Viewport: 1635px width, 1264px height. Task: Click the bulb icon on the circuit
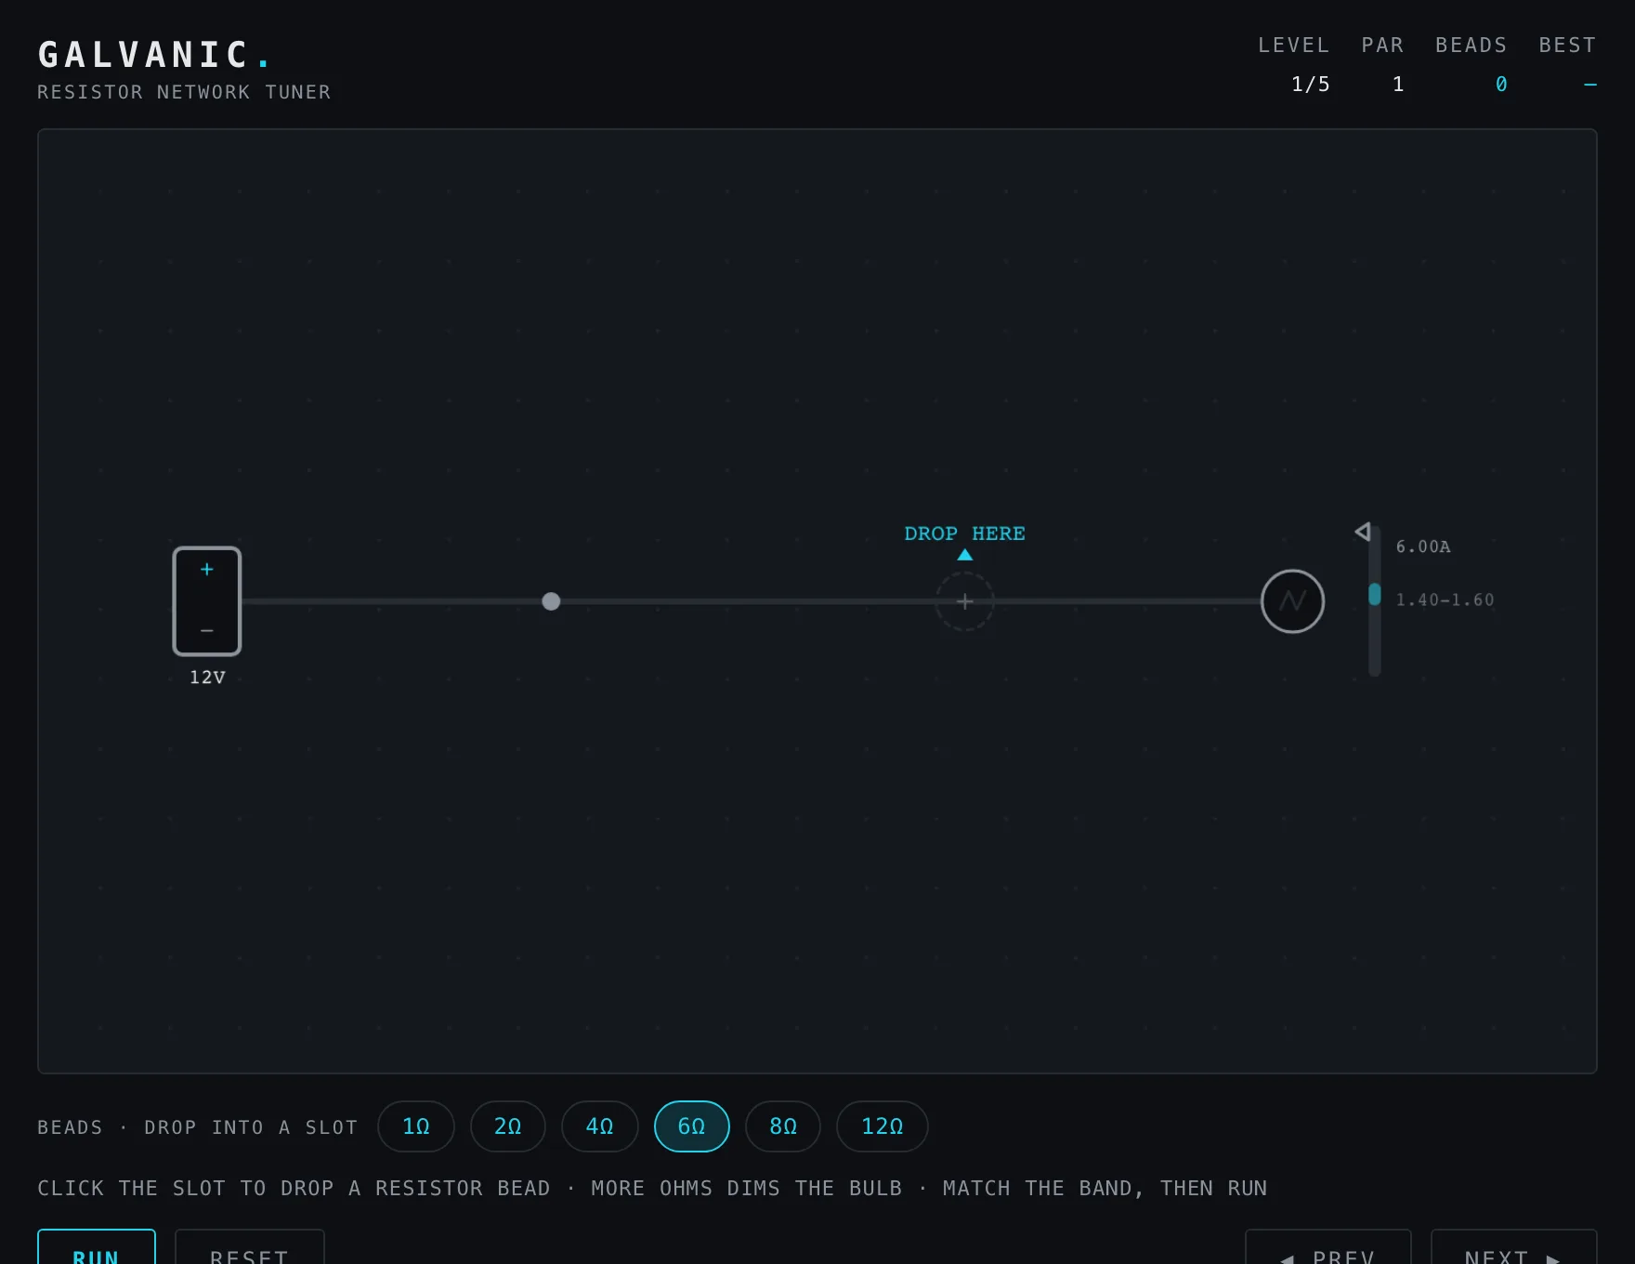click(x=1292, y=601)
